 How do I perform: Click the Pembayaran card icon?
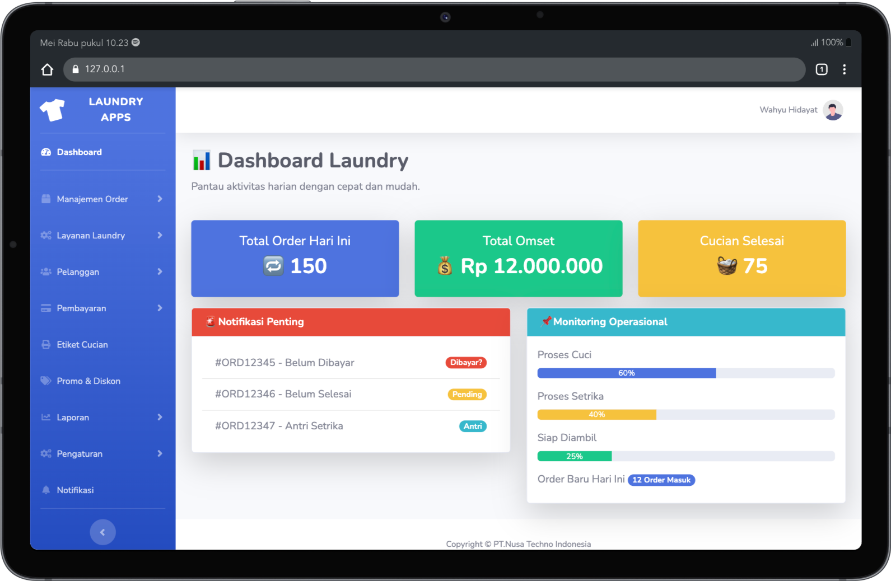tap(46, 308)
